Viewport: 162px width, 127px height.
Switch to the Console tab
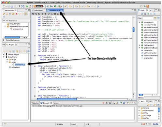pos(46,103)
